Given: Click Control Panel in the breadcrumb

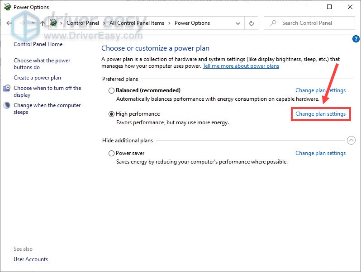Looking at the screenshot, I should tap(83, 23).
